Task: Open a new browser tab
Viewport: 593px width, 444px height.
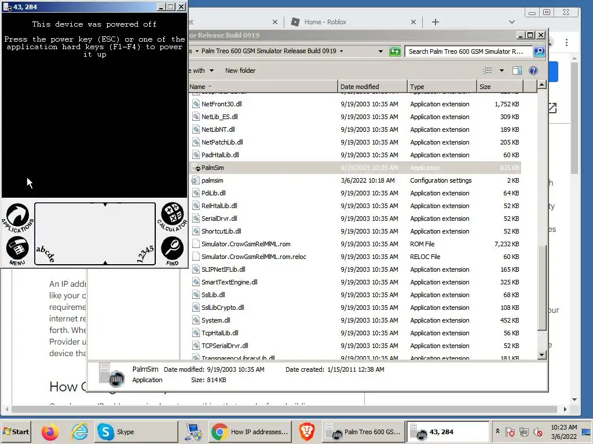Action: click(435, 22)
